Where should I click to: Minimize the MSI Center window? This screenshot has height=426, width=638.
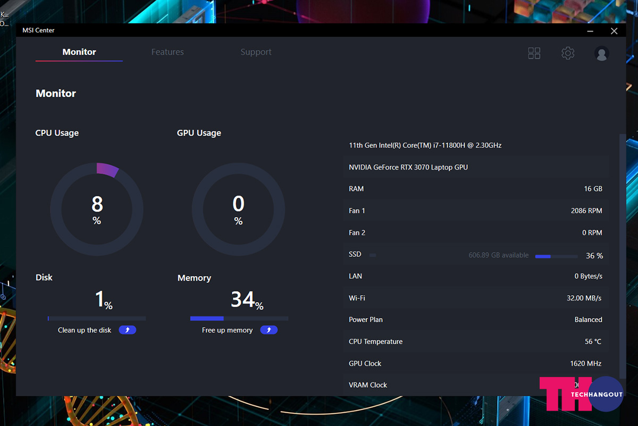coord(590,31)
